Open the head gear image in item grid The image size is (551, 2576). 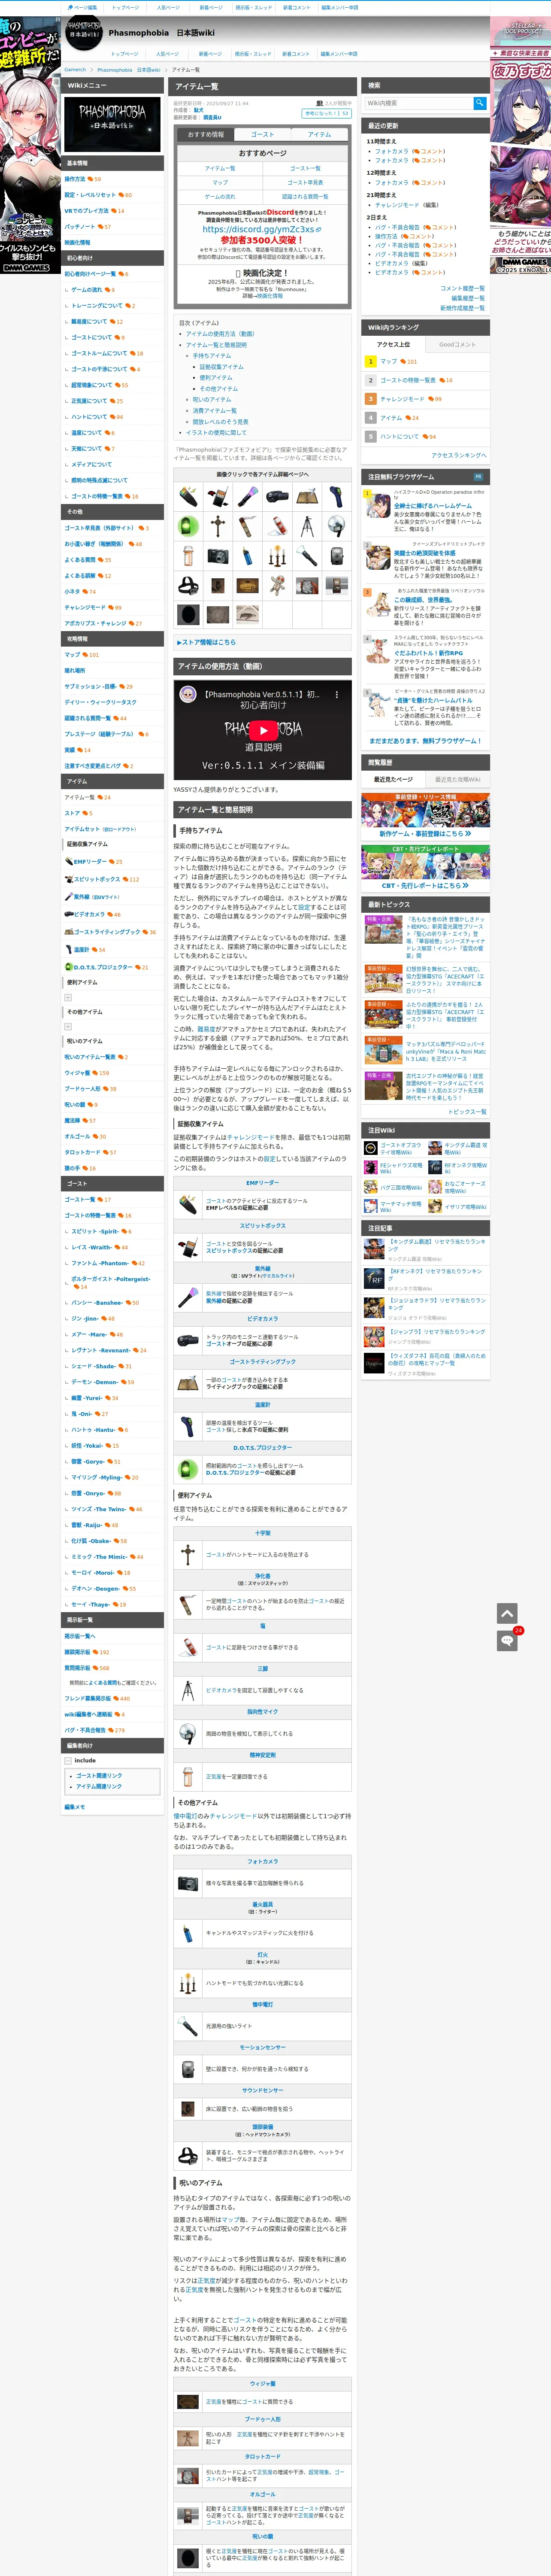(188, 586)
